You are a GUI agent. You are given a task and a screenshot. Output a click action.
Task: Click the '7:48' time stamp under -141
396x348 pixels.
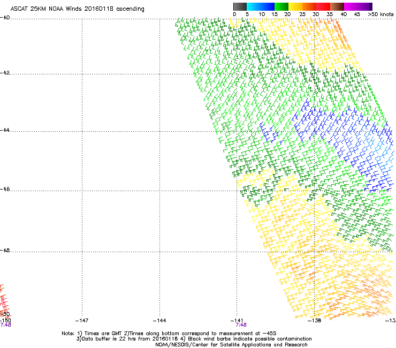(241, 325)
